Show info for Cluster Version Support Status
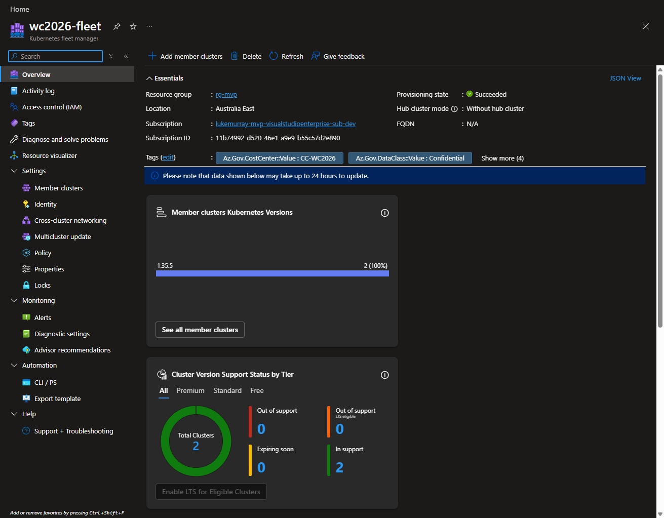This screenshot has height=518, width=664. point(385,375)
